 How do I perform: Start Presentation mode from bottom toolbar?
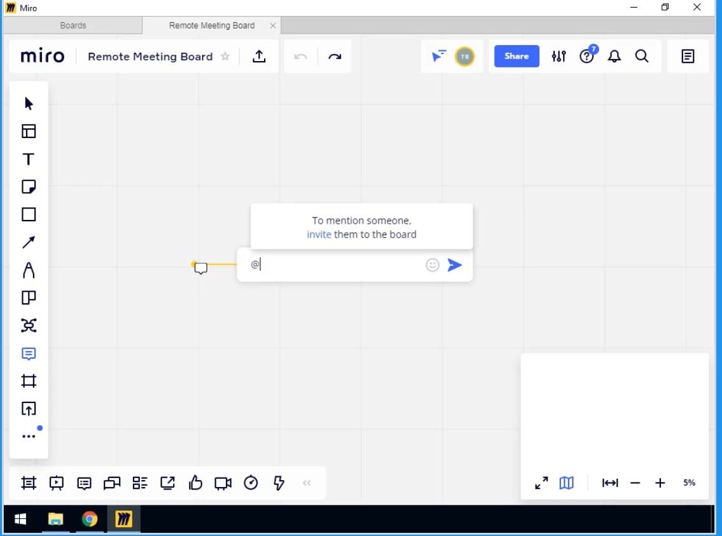point(57,483)
